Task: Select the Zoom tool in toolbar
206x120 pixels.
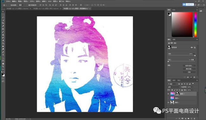Action: [x=3, y=67]
